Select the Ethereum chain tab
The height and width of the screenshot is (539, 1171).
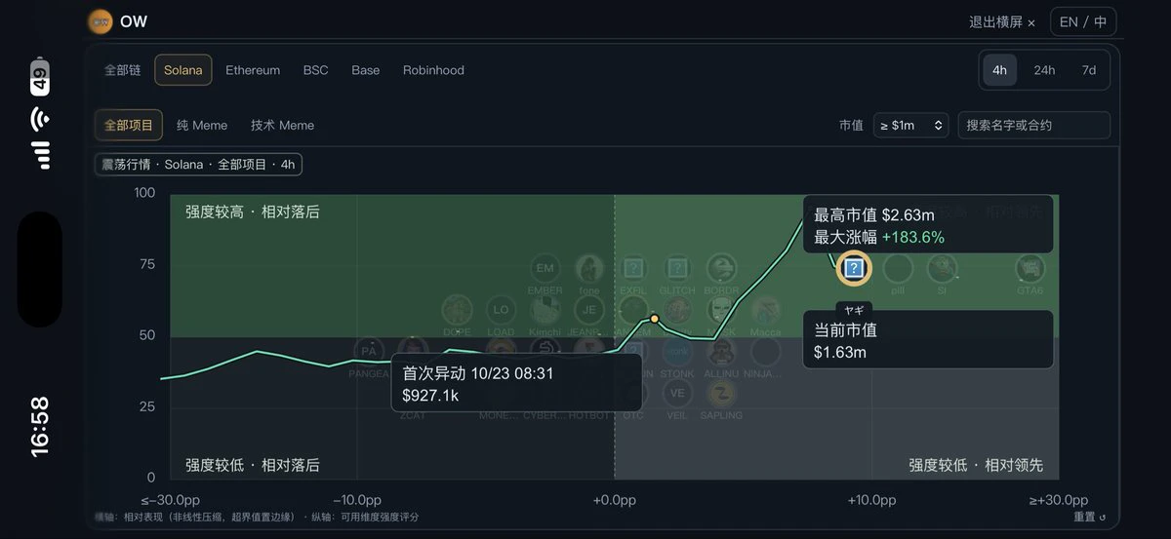pos(253,70)
